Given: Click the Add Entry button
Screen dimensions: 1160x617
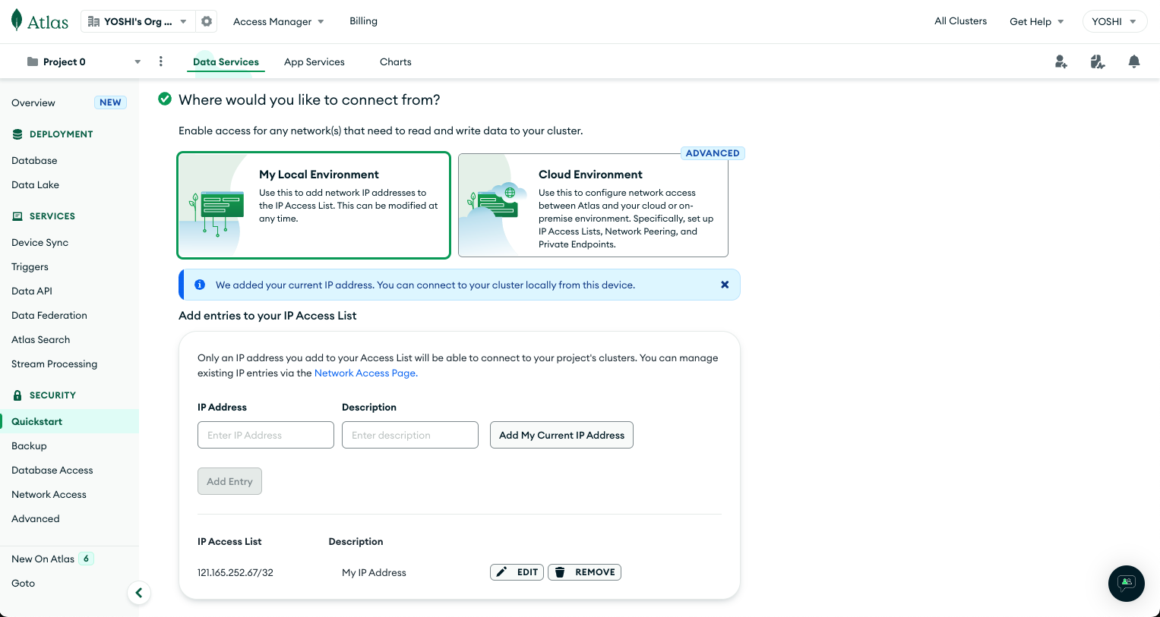Looking at the screenshot, I should [229, 481].
